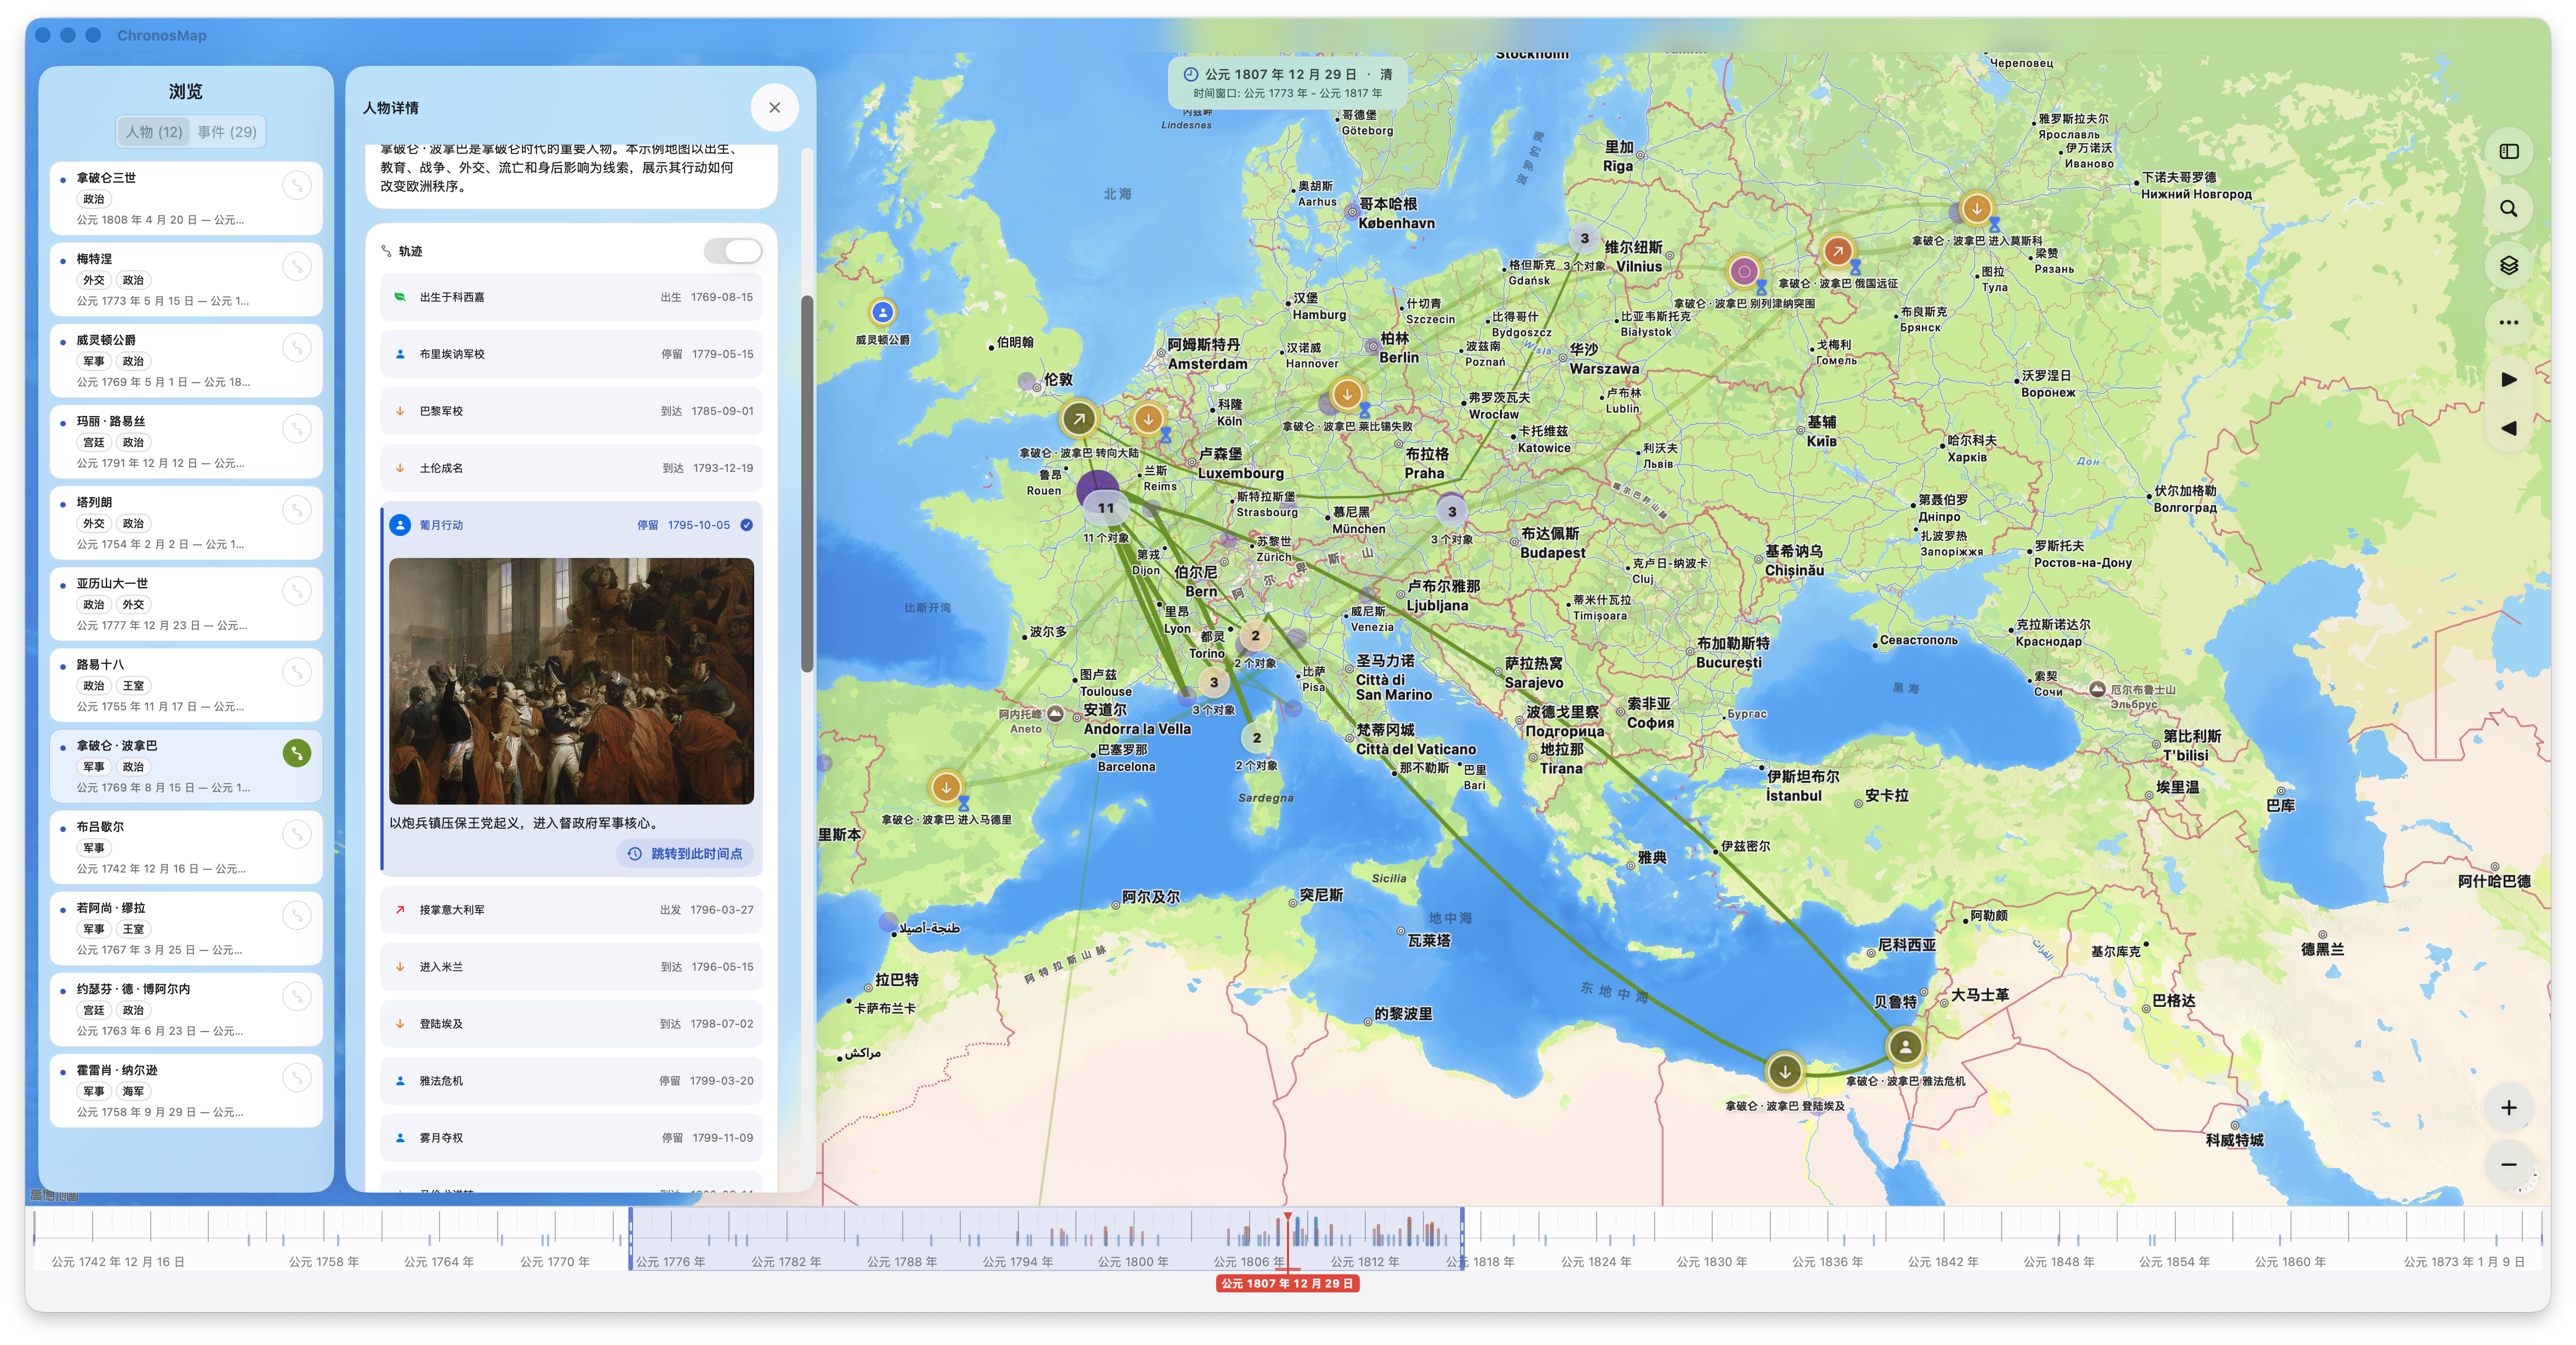
Task: Open the 路易十八 person card
Action: 186,684
